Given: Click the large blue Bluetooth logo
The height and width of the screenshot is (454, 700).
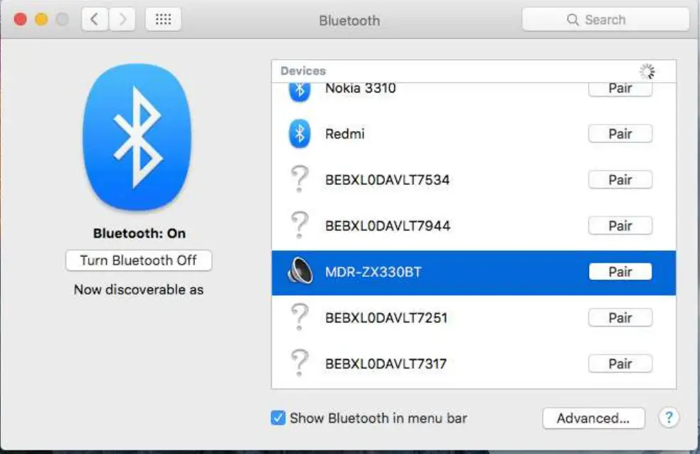Looking at the screenshot, I should pos(137,137).
